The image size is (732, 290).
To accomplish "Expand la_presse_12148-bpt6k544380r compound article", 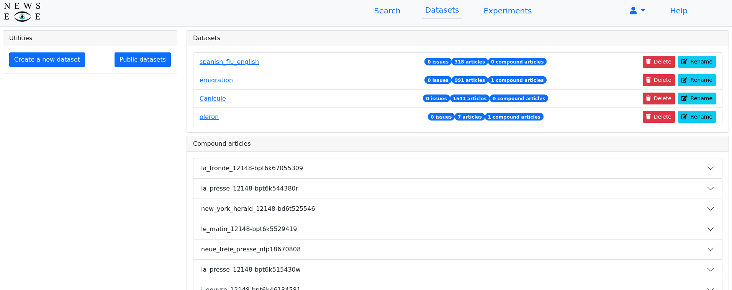I will coord(458,189).
